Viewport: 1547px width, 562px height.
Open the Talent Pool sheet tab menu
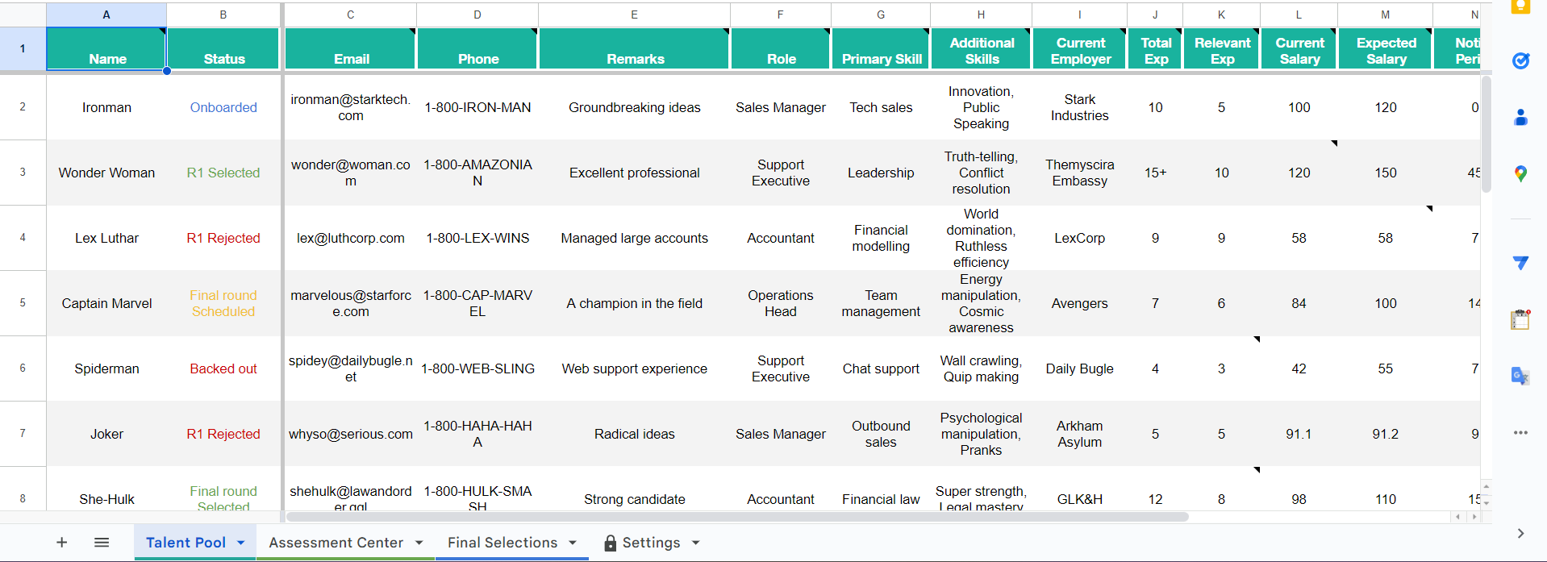tap(241, 543)
